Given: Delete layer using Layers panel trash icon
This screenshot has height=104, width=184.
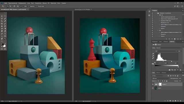Looking at the screenshot, I should [181, 101].
